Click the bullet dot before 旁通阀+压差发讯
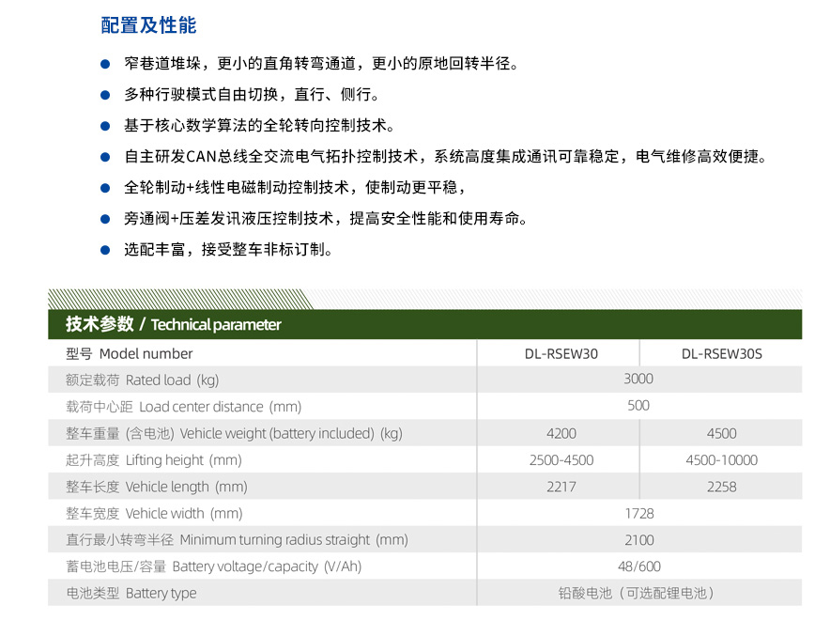The width and height of the screenshot is (830, 636). point(105,219)
